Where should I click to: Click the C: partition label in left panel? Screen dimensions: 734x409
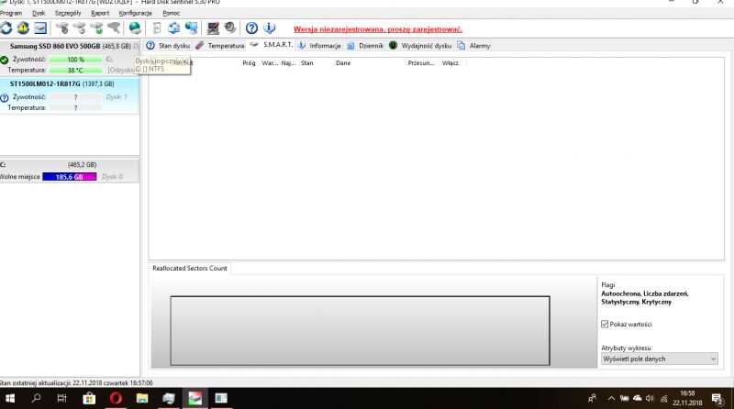pos(3,165)
